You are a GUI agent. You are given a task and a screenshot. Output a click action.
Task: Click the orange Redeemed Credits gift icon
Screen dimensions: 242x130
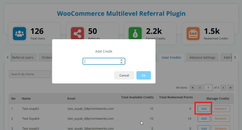click(193, 34)
